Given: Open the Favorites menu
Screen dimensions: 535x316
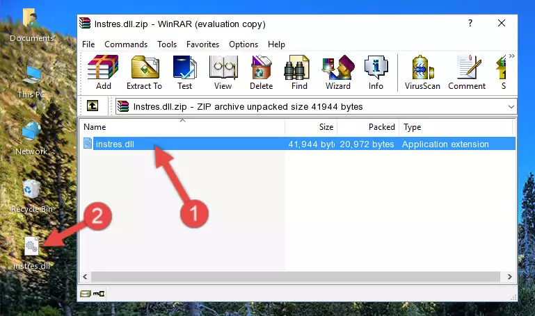Looking at the screenshot, I should pos(202,44).
